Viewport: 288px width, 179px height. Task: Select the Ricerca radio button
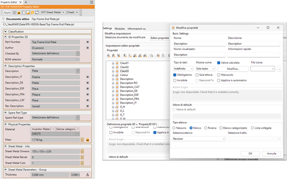(205, 128)
